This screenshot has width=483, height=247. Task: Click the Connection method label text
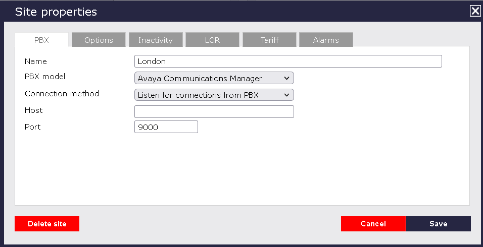click(62, 94)
